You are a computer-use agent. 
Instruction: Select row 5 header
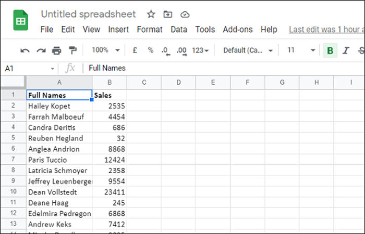click(13, 138)
